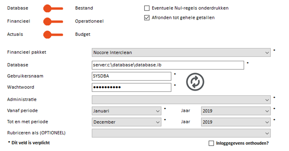This screenshot has width=289, height=151.
Task: Focus the Gebruikersnaam text field
Action: click(x=131, y=76)
